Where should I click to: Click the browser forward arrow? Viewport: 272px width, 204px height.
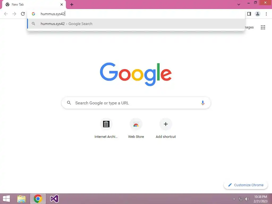(x=14, y=14)
